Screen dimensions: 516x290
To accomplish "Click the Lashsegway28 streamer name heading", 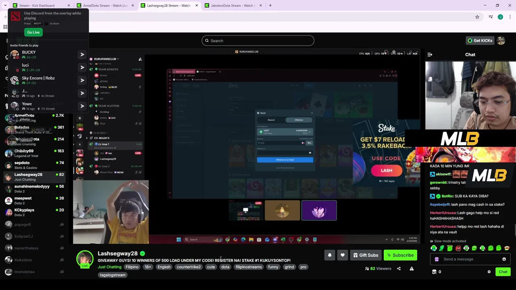I will click(118, 254).
